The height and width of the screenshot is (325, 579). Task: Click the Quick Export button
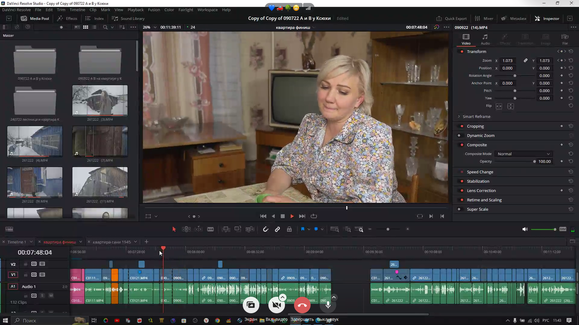pos(451,18)
